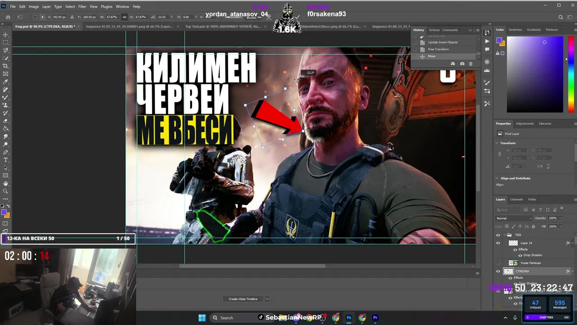Viewport: 577px width, 325px height.
Task: Select the Crop tool
Action: click(x=5, y=66)
